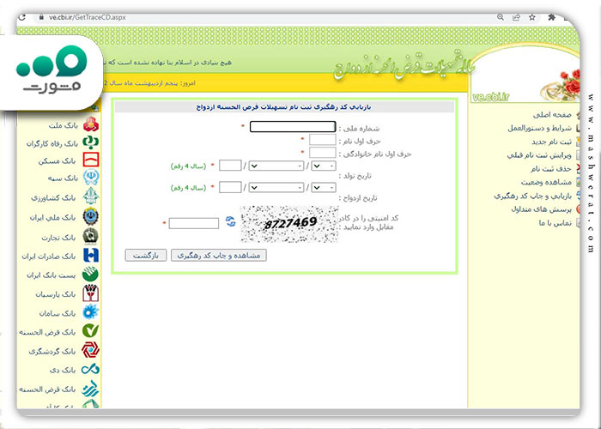Open ثبت نام جدید menu item
The image size is (601, 429).
click(551, 142)
